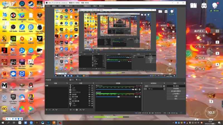Move source up in Sources panel

point(80,110)
